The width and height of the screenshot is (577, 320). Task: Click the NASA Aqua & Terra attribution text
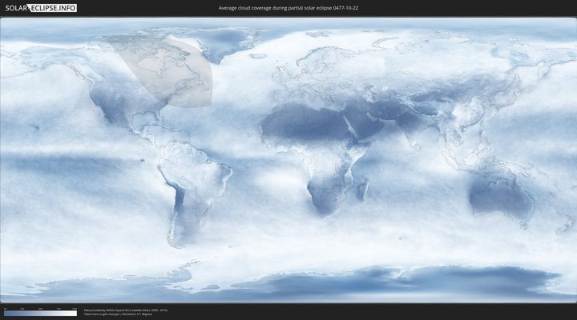point(126,310)
